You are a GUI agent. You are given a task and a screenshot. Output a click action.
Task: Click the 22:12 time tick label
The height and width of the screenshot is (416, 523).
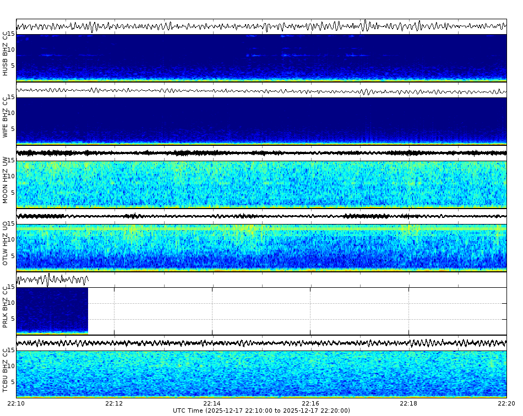[114, 403]
